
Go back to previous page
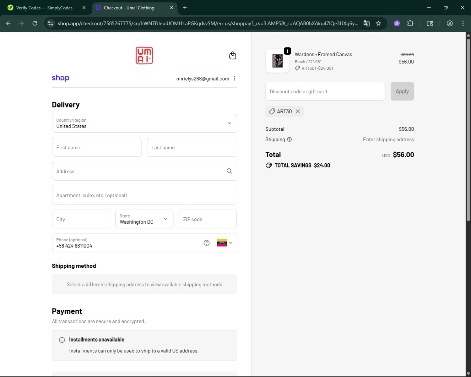(x=8, y=23)
